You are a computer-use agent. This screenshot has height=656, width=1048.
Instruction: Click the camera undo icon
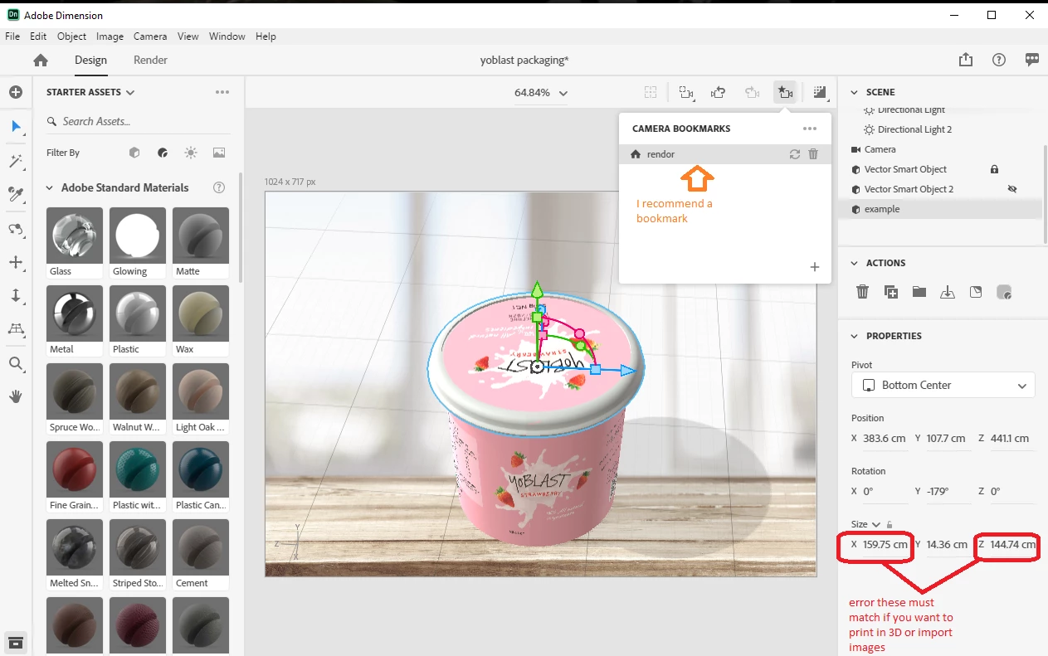719,93
